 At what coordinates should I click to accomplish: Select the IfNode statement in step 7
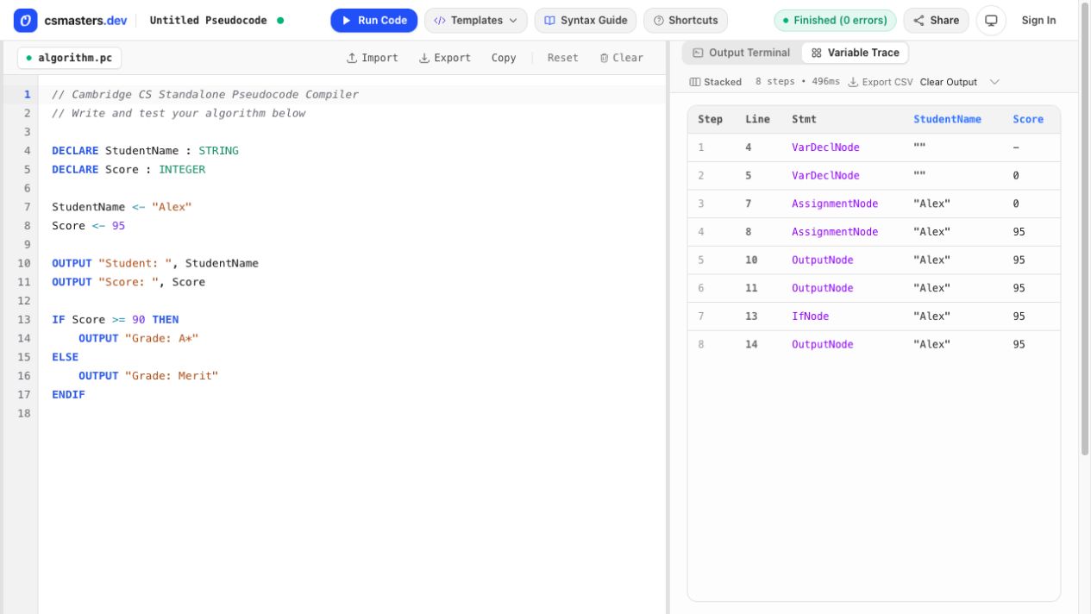point(810,316)
